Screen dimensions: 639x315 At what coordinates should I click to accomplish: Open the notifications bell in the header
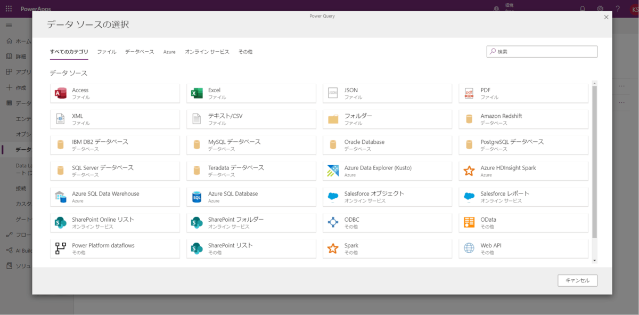coord(582,9)
